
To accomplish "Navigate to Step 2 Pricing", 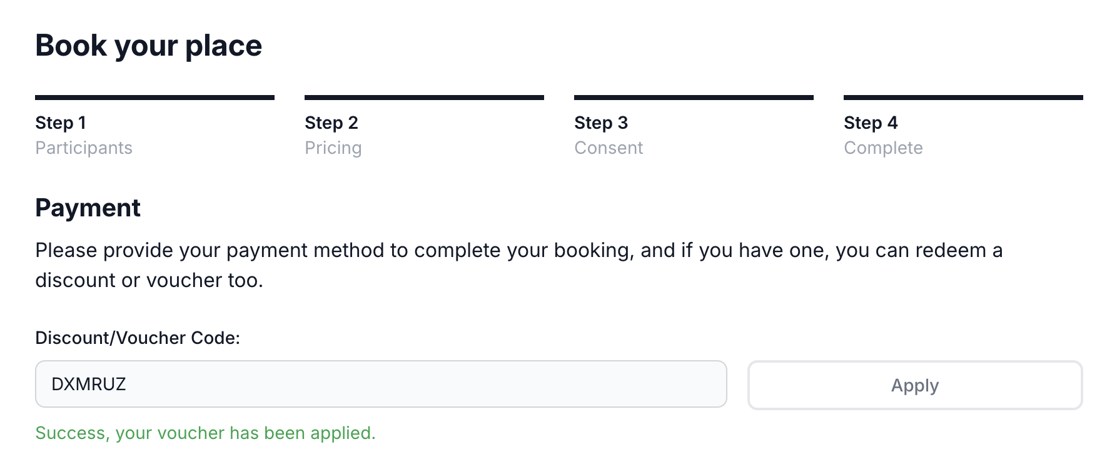I will click(333, 134).
